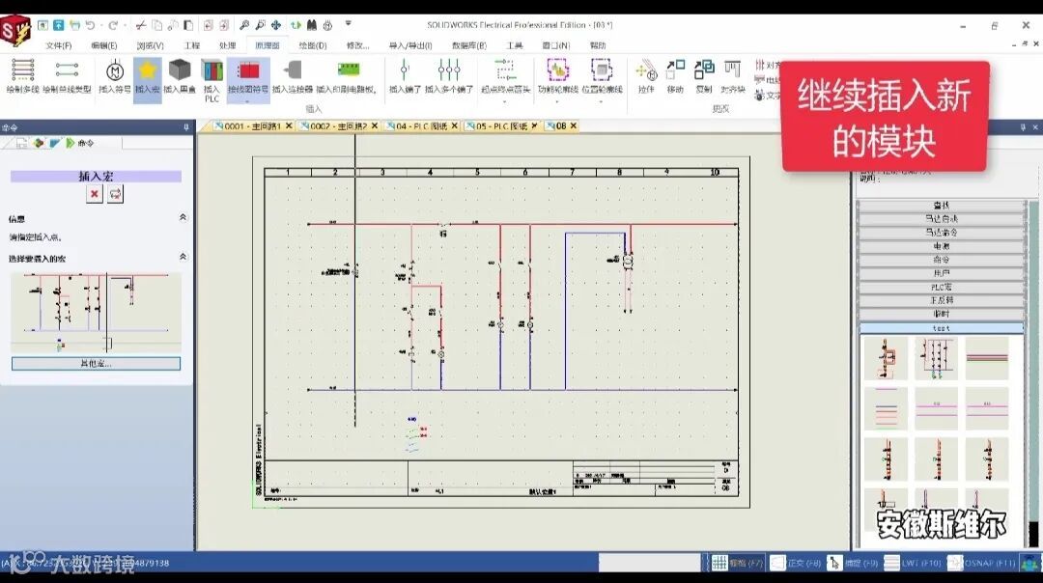Close the 08 document tab
This screenshot has height=583, width=1043.
[574, 125]
